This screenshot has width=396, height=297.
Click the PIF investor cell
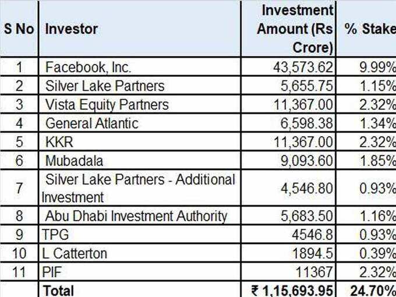pyautogui.click(x=140, y=271)
